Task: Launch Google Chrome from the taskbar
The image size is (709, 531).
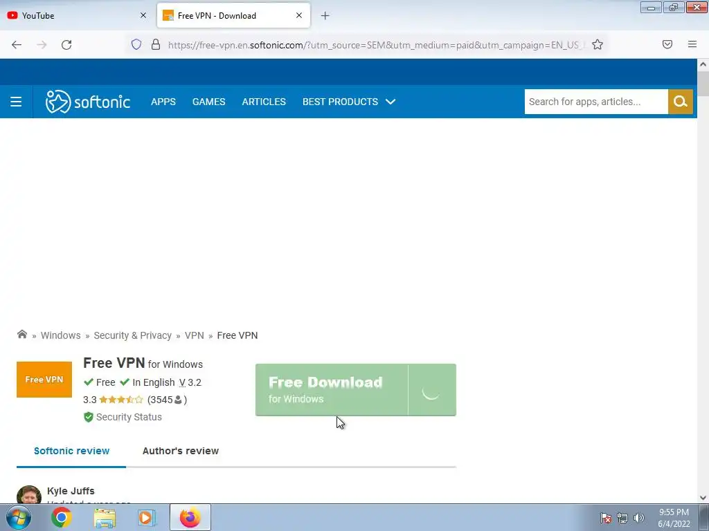Action: click(62, 517)
